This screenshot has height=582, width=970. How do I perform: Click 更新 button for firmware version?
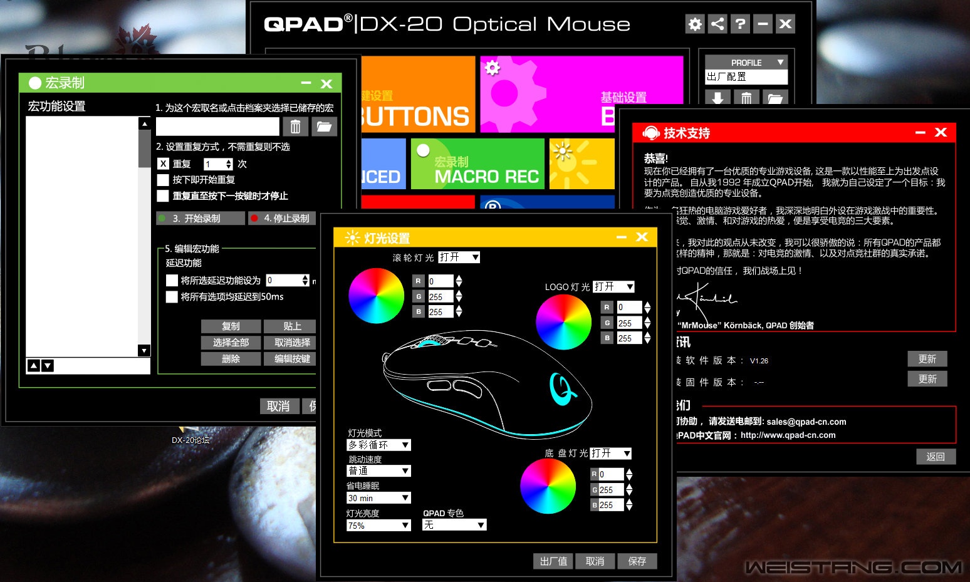click(x=927, y=379)
